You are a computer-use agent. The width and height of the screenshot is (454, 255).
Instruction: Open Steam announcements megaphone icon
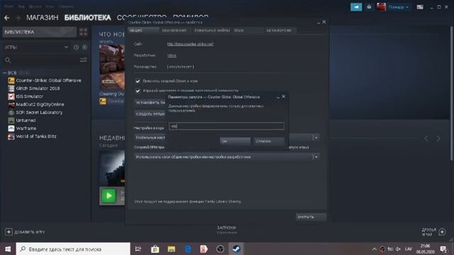(356, 7)
